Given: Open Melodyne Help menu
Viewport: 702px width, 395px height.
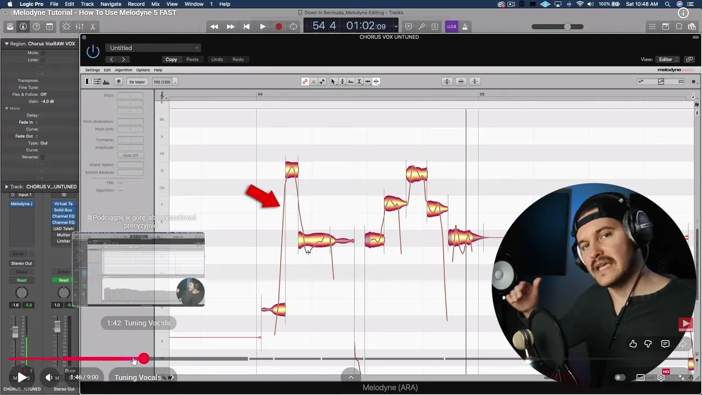Looking at the screenshot, I should 158,70.
